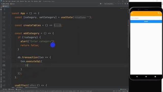Open the TODO tool window tab

5,89
